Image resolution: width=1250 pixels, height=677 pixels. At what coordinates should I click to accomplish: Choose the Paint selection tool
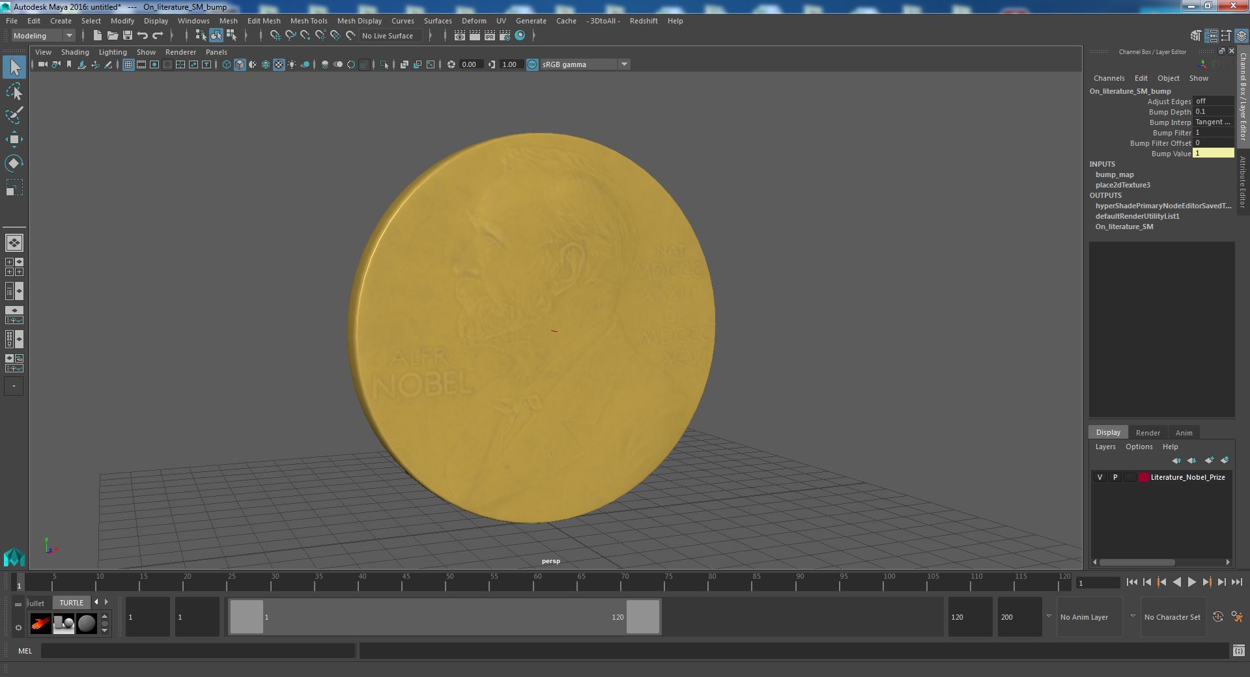pyautogui.click(x=14, y=115)
